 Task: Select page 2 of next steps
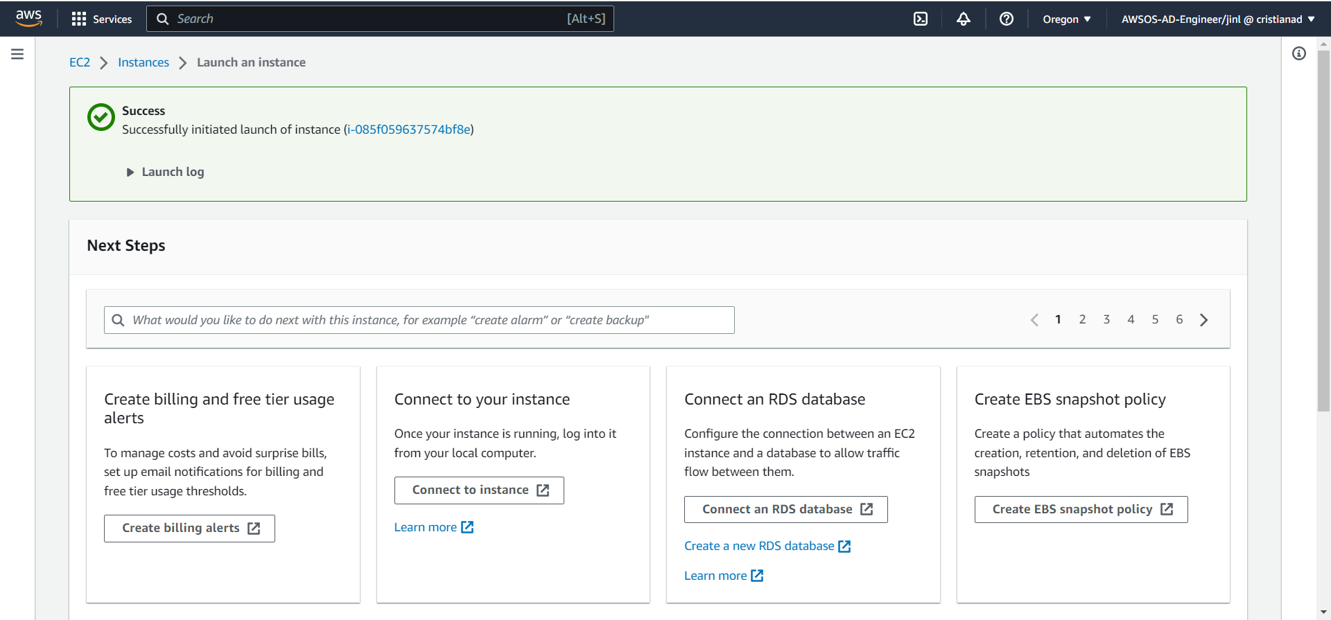tap(1082, 319)
